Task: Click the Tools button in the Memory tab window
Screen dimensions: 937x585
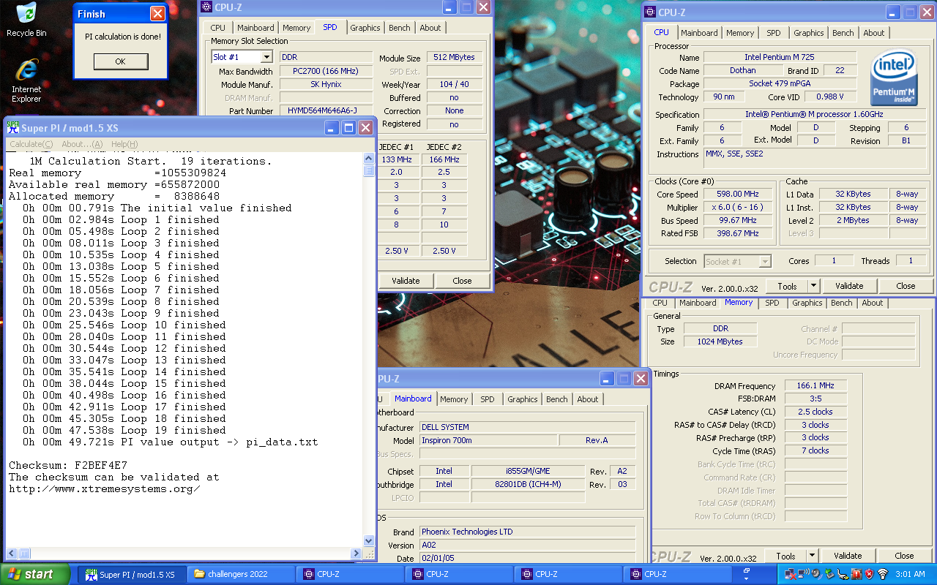Action: coord(785,556)
